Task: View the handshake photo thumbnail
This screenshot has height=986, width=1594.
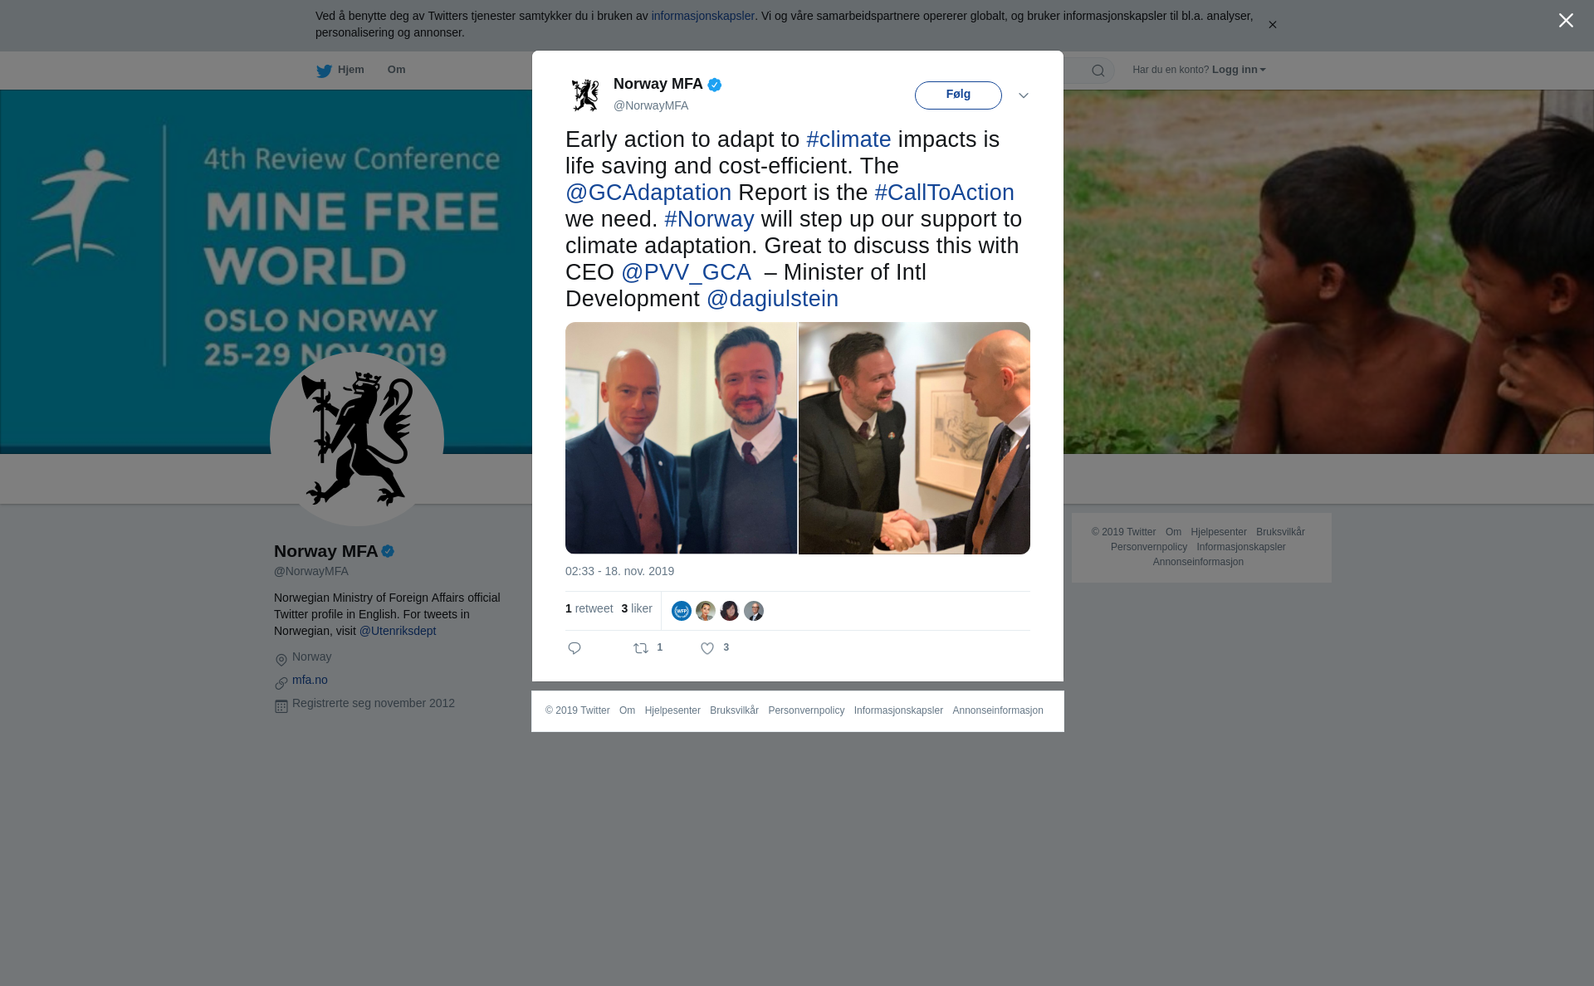Action: coord(914,438)
